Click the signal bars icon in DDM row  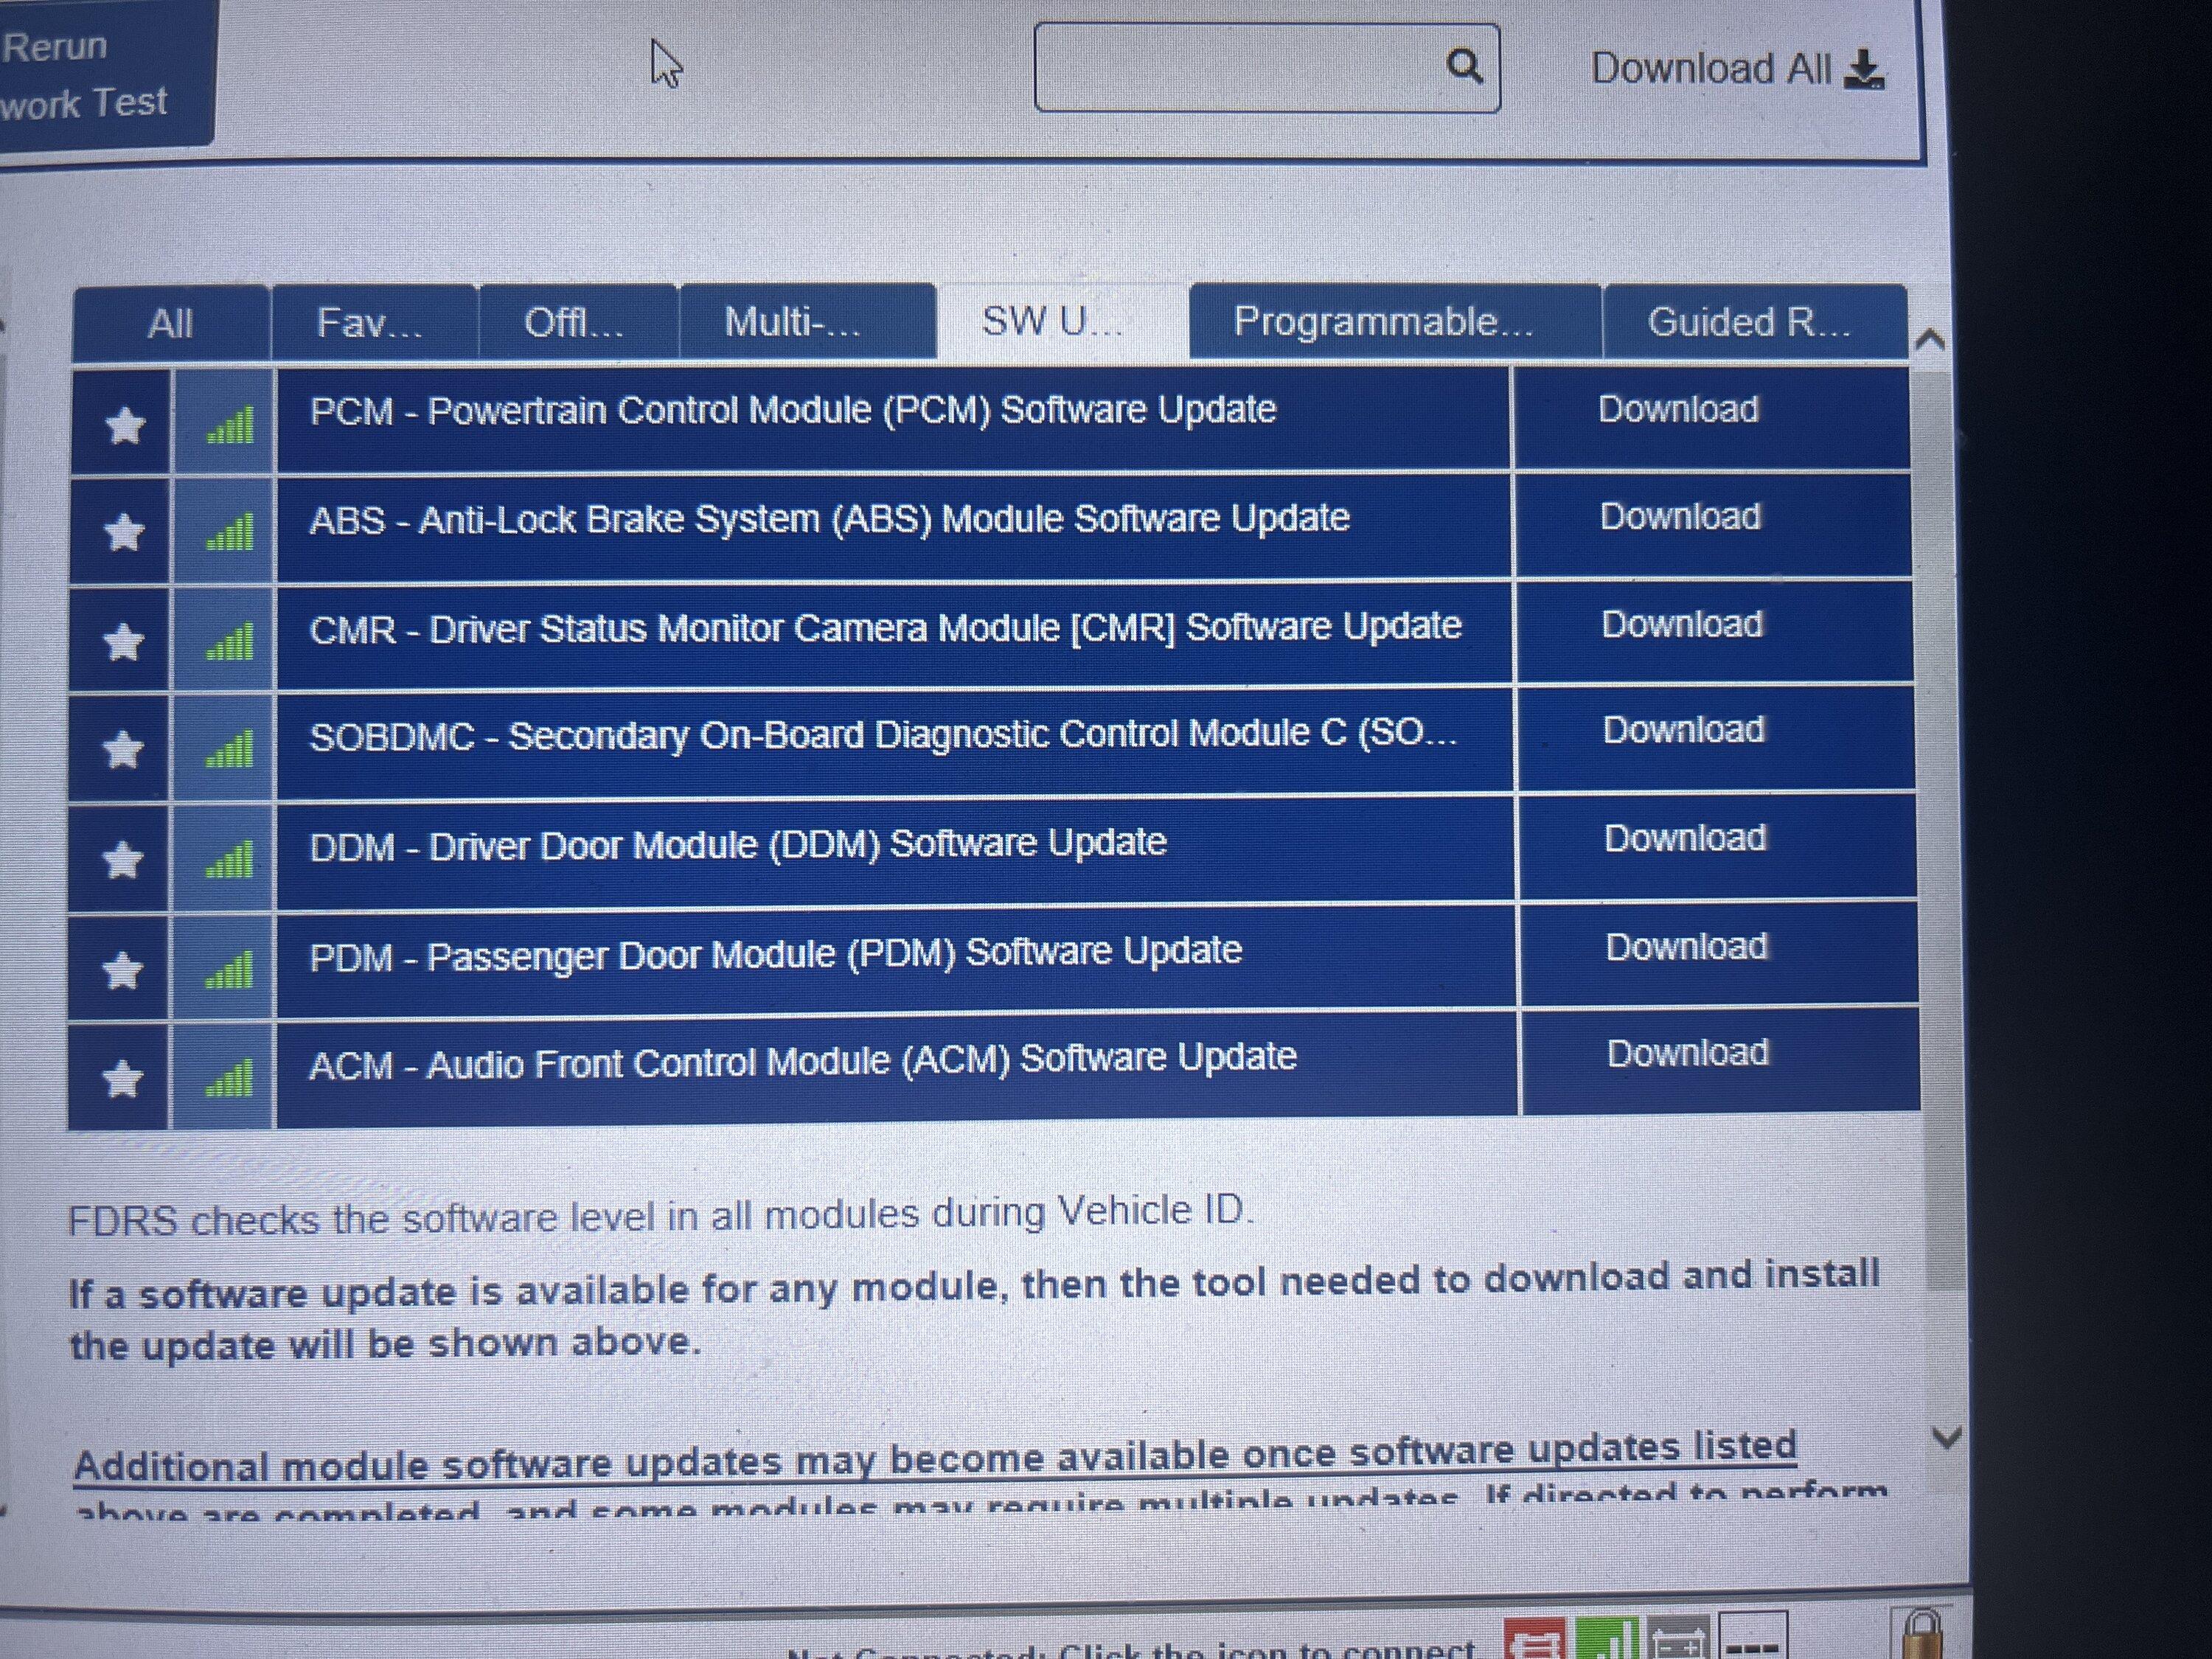click(x=229, y=859)
